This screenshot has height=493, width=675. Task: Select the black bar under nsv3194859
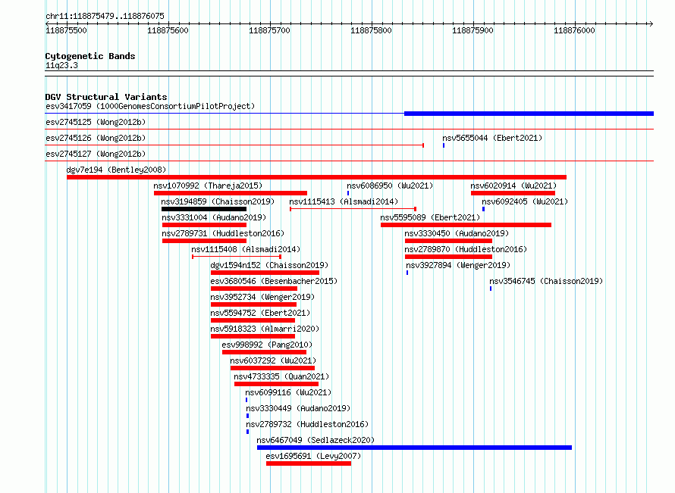pyautogui.click(x=204, y=209)
